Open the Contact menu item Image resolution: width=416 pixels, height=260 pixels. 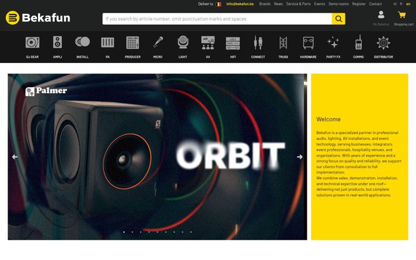[376, 4]
